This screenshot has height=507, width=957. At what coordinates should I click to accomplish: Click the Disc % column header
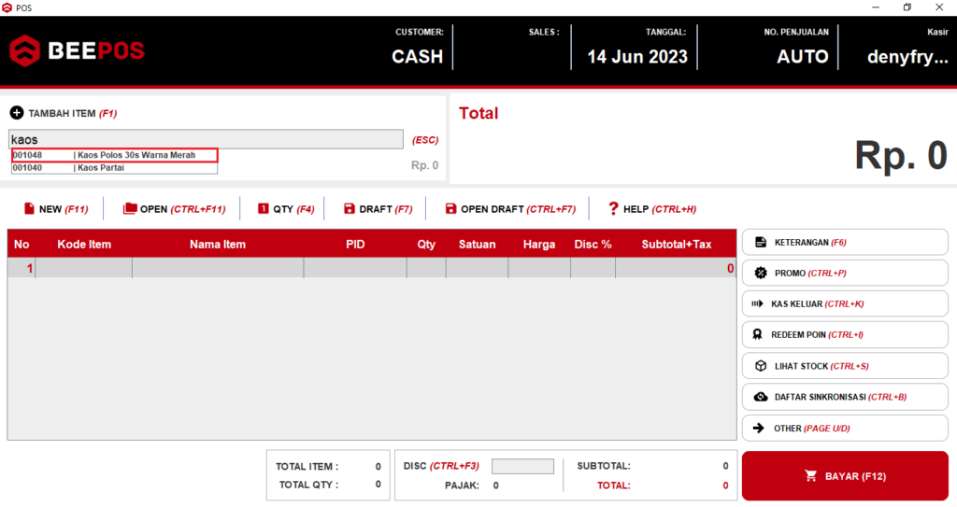[x=593, y=244]
